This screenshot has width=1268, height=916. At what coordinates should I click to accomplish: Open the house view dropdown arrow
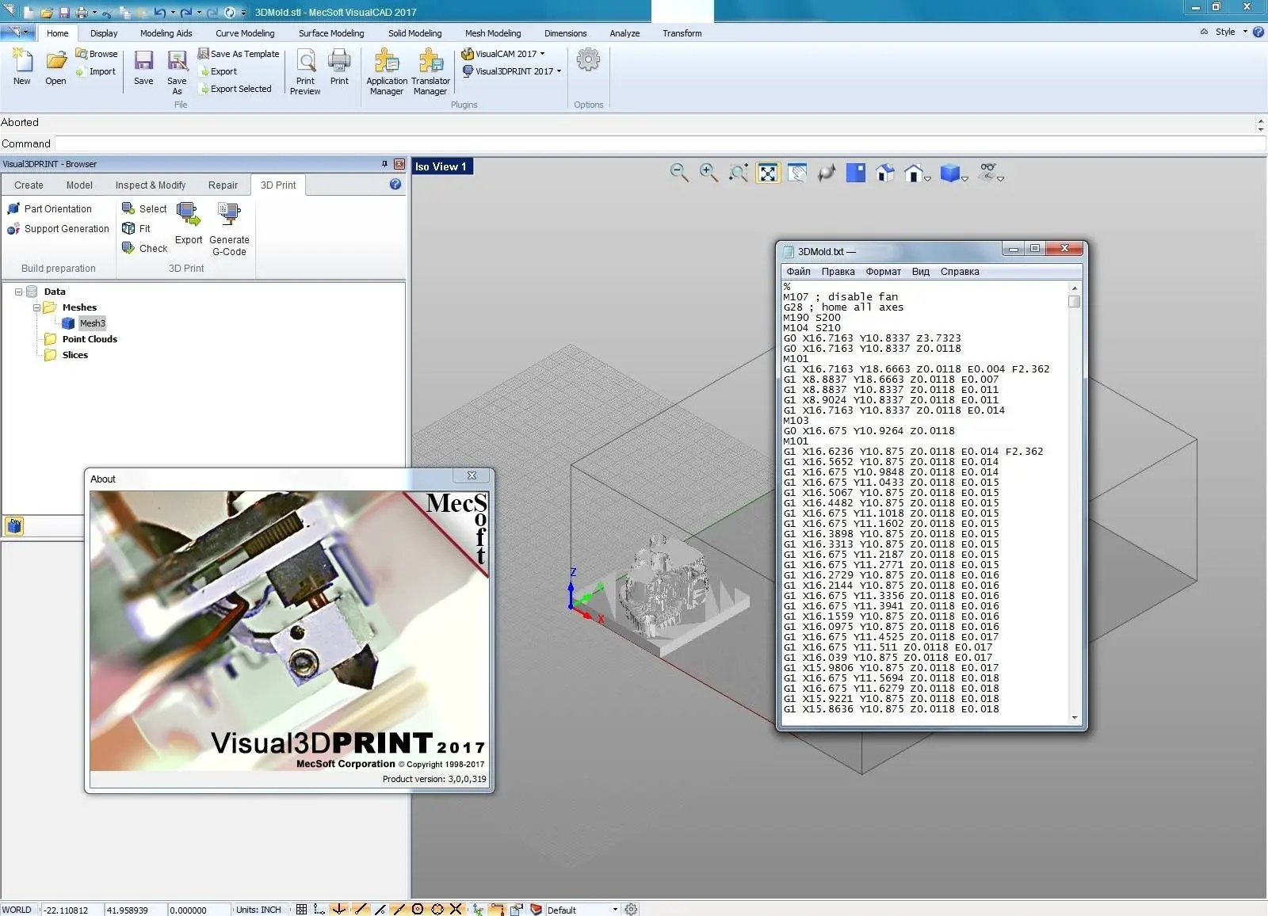(x=927, y=179)
